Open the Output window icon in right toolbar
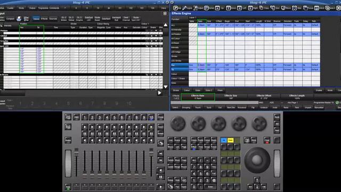341x192 pixels. tap(196, 8)
